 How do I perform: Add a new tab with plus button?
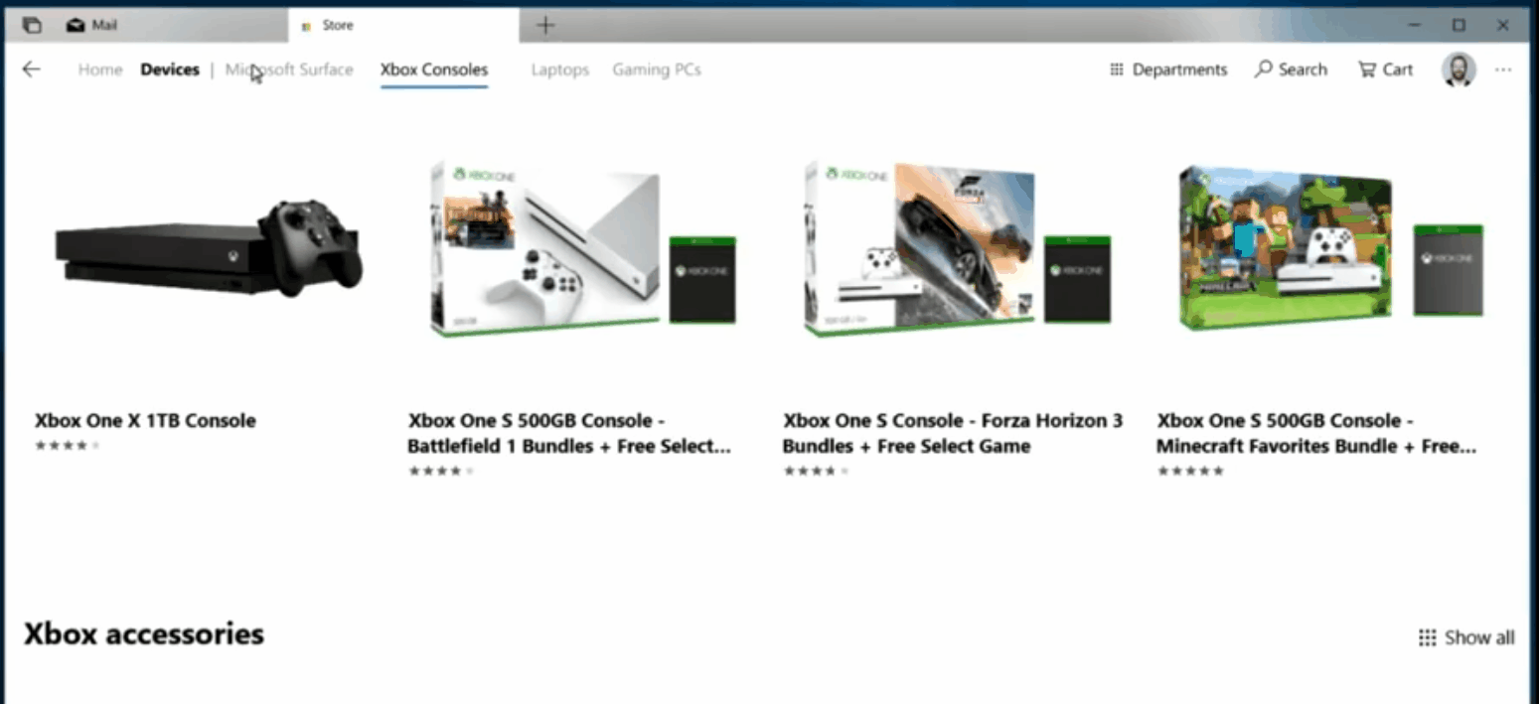tap(544, 26)
